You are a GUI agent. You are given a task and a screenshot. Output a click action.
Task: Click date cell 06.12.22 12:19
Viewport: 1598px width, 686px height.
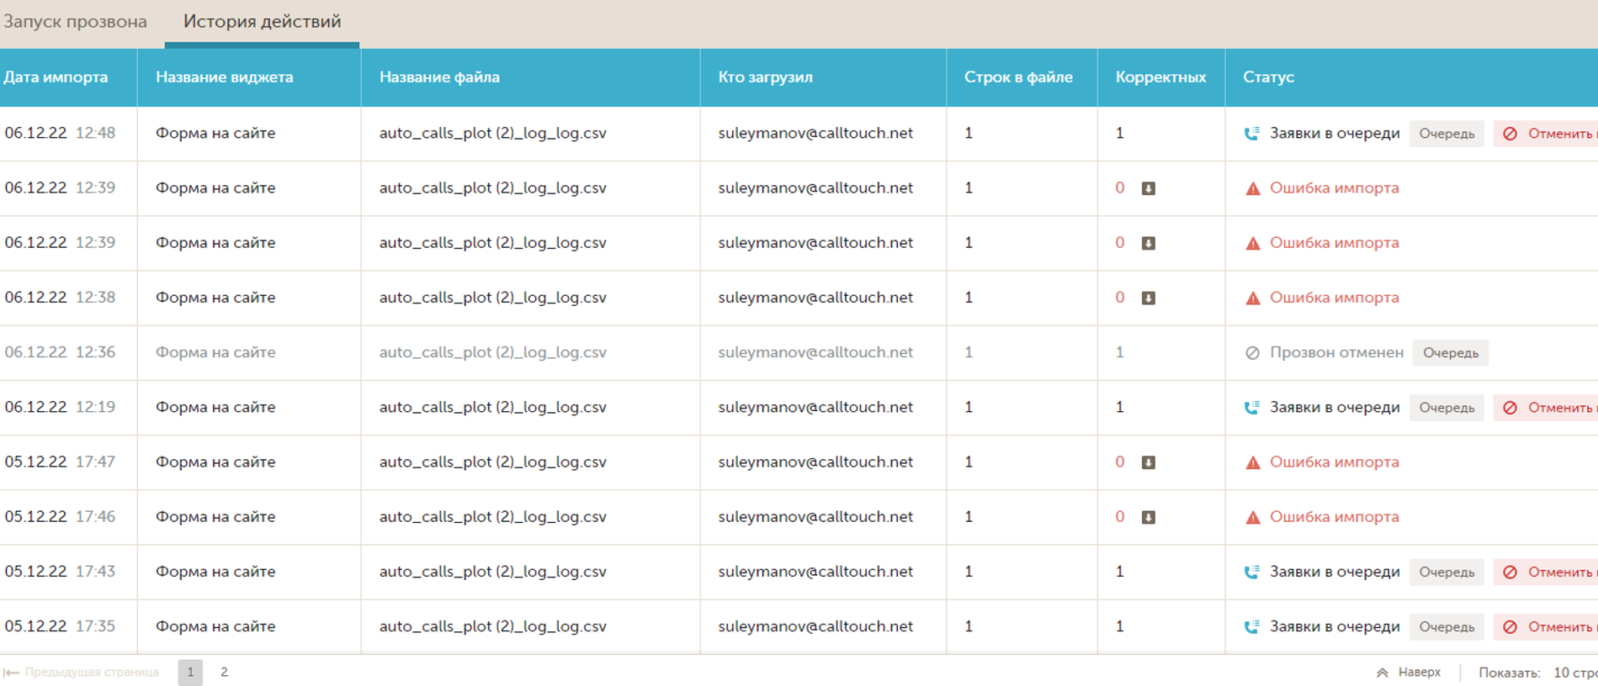(x=60, y=407)
